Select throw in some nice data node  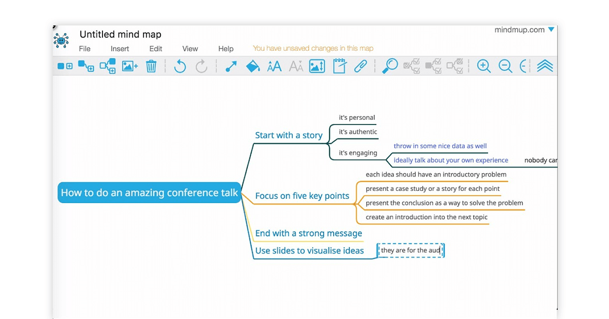[440, 146]
